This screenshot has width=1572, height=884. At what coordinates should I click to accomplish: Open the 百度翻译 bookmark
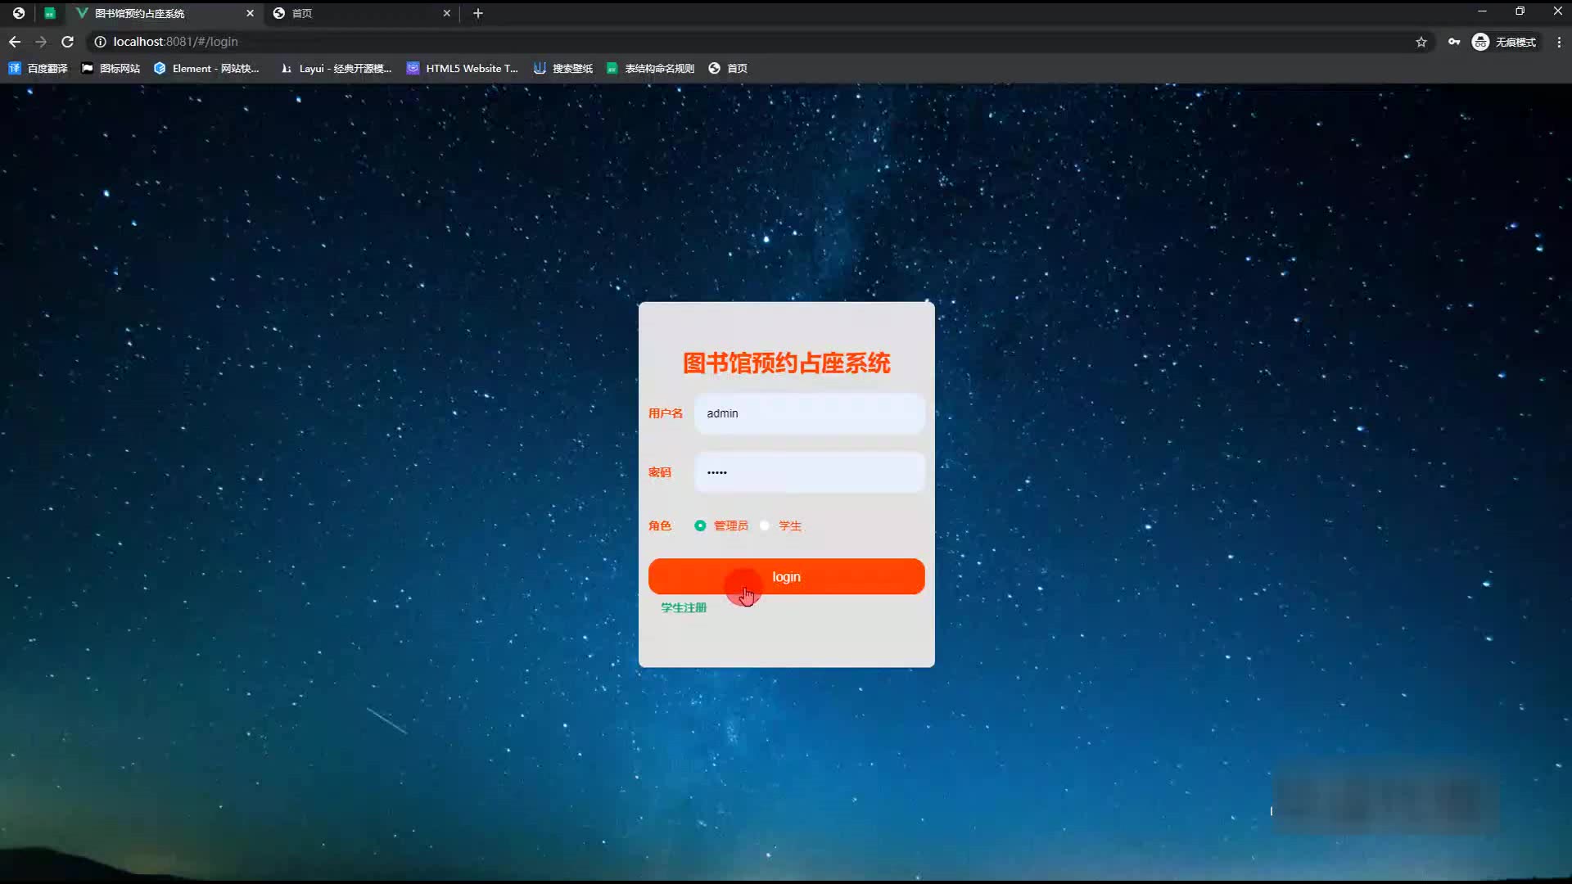(x=38, y=69)
